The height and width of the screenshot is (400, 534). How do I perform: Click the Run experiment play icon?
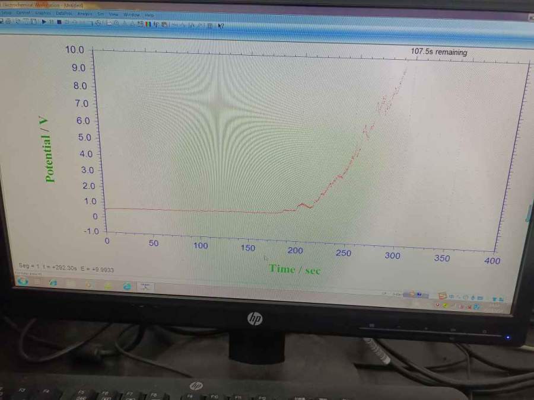(x=44, y=23)
